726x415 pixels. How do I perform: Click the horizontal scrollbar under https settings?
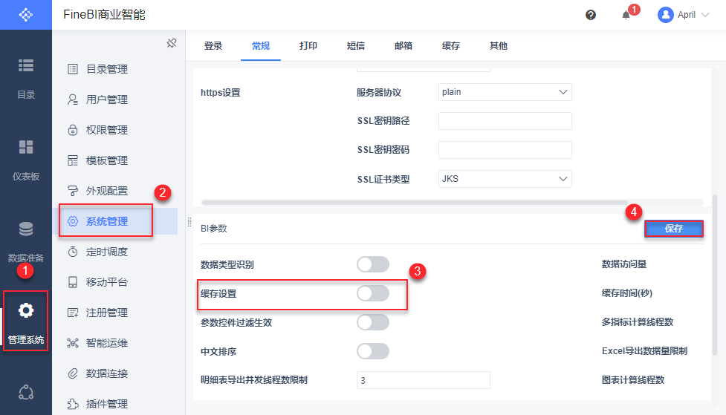point(415,202)
